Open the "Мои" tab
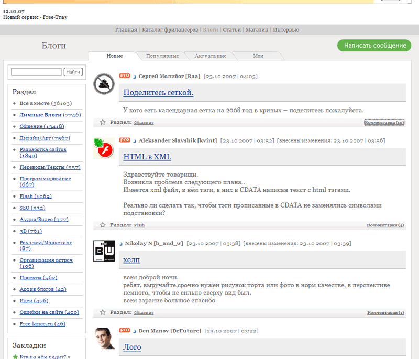 coord(258,56)
